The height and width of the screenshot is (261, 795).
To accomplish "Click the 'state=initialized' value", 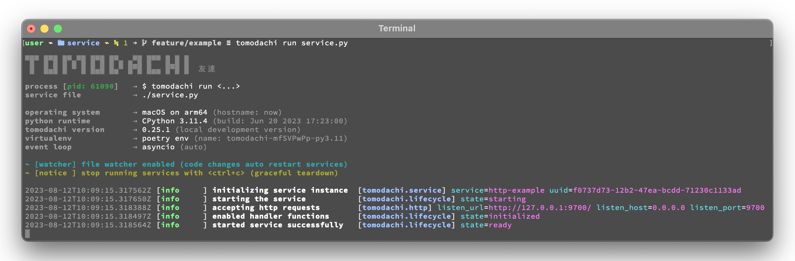I will 500,216.
